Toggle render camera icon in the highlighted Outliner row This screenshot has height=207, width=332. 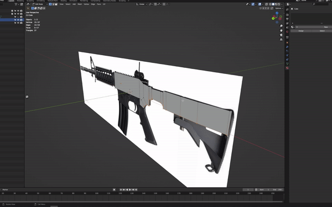(21, 20)
